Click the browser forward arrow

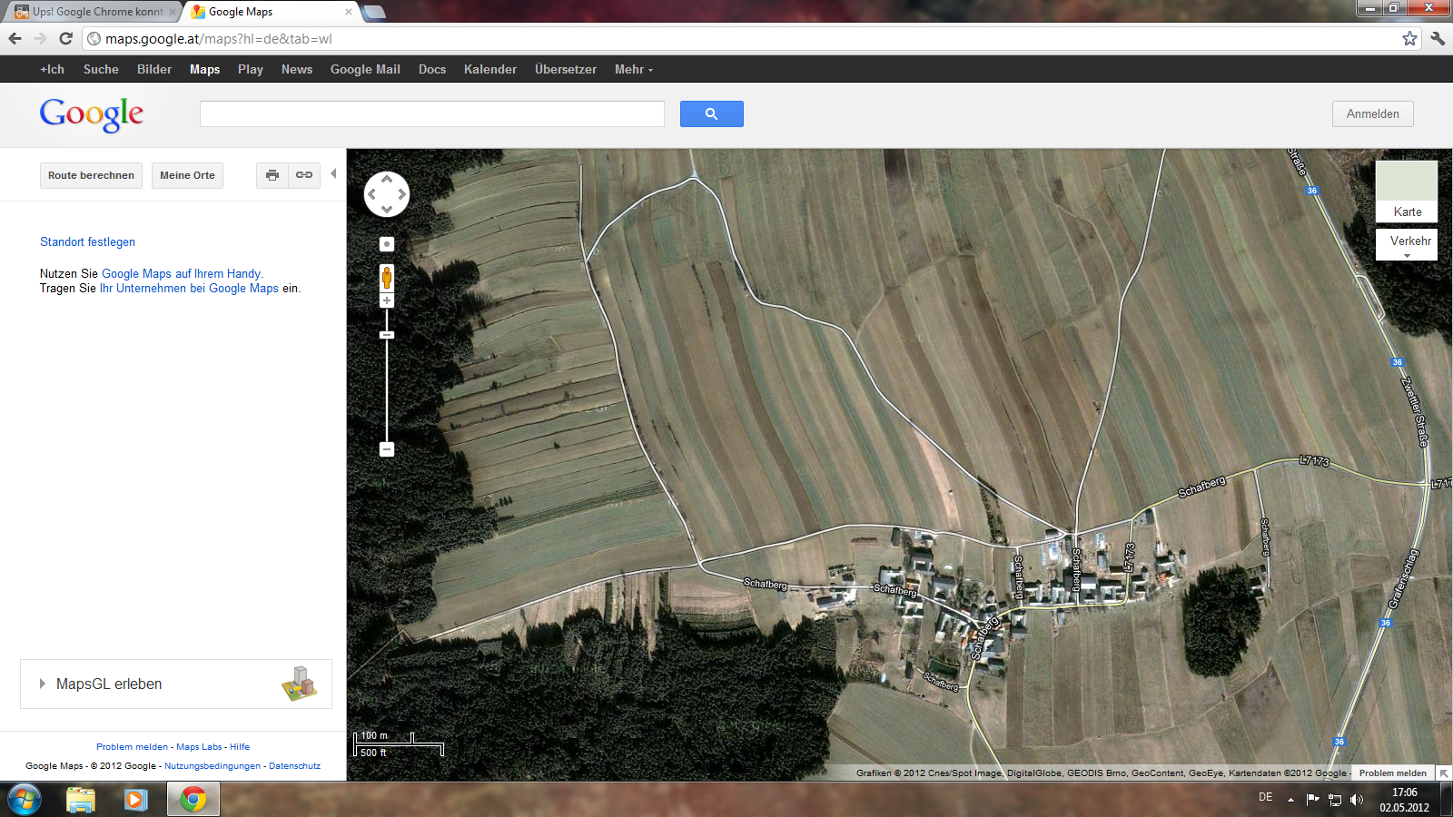coord(40,38)
